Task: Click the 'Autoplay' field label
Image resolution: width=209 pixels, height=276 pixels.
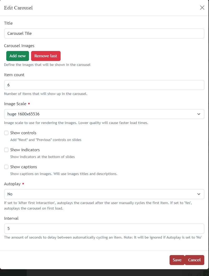Action: 12,184
